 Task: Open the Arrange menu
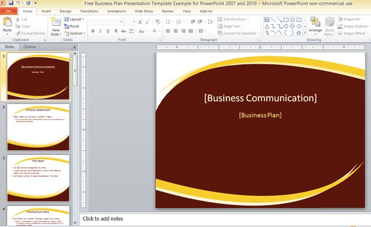[315, 26]
